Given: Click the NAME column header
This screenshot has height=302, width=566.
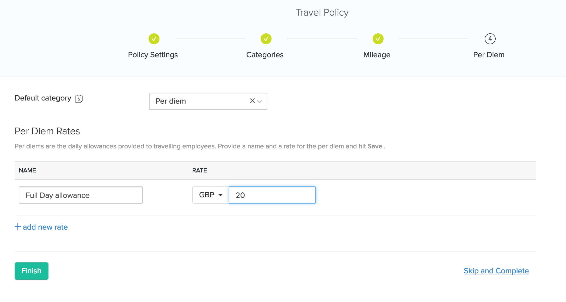Looking at the screenshot, I should tap(27, 170).
